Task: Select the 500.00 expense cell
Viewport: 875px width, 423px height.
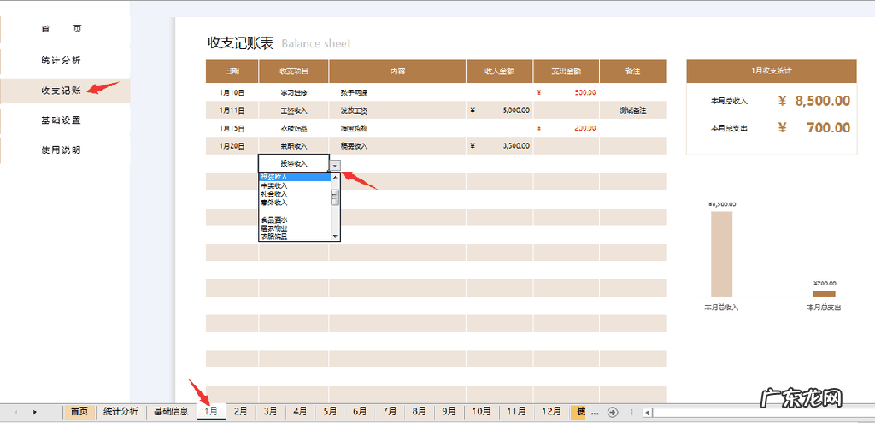Action: pos(567,92)
